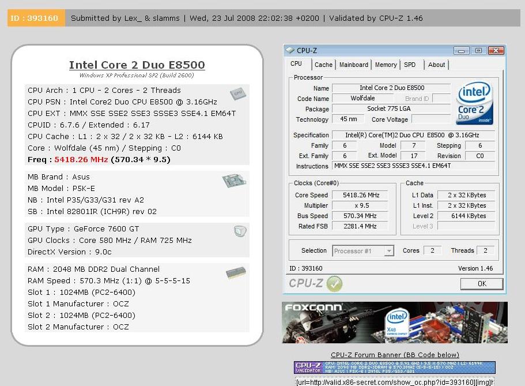
Task: Open the SPD tab
Action: pos(410,65)
